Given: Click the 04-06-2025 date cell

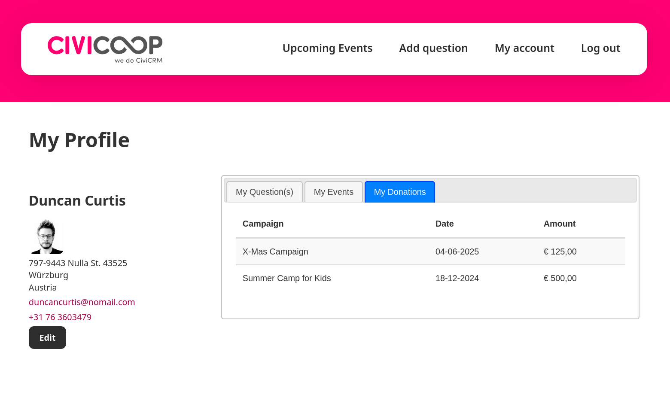Looking at the screenshot, I should point(457,251).
